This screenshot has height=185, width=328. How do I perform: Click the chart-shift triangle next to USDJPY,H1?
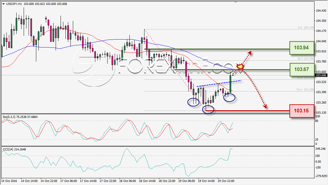pyautogui.click(x=4, y=4)
